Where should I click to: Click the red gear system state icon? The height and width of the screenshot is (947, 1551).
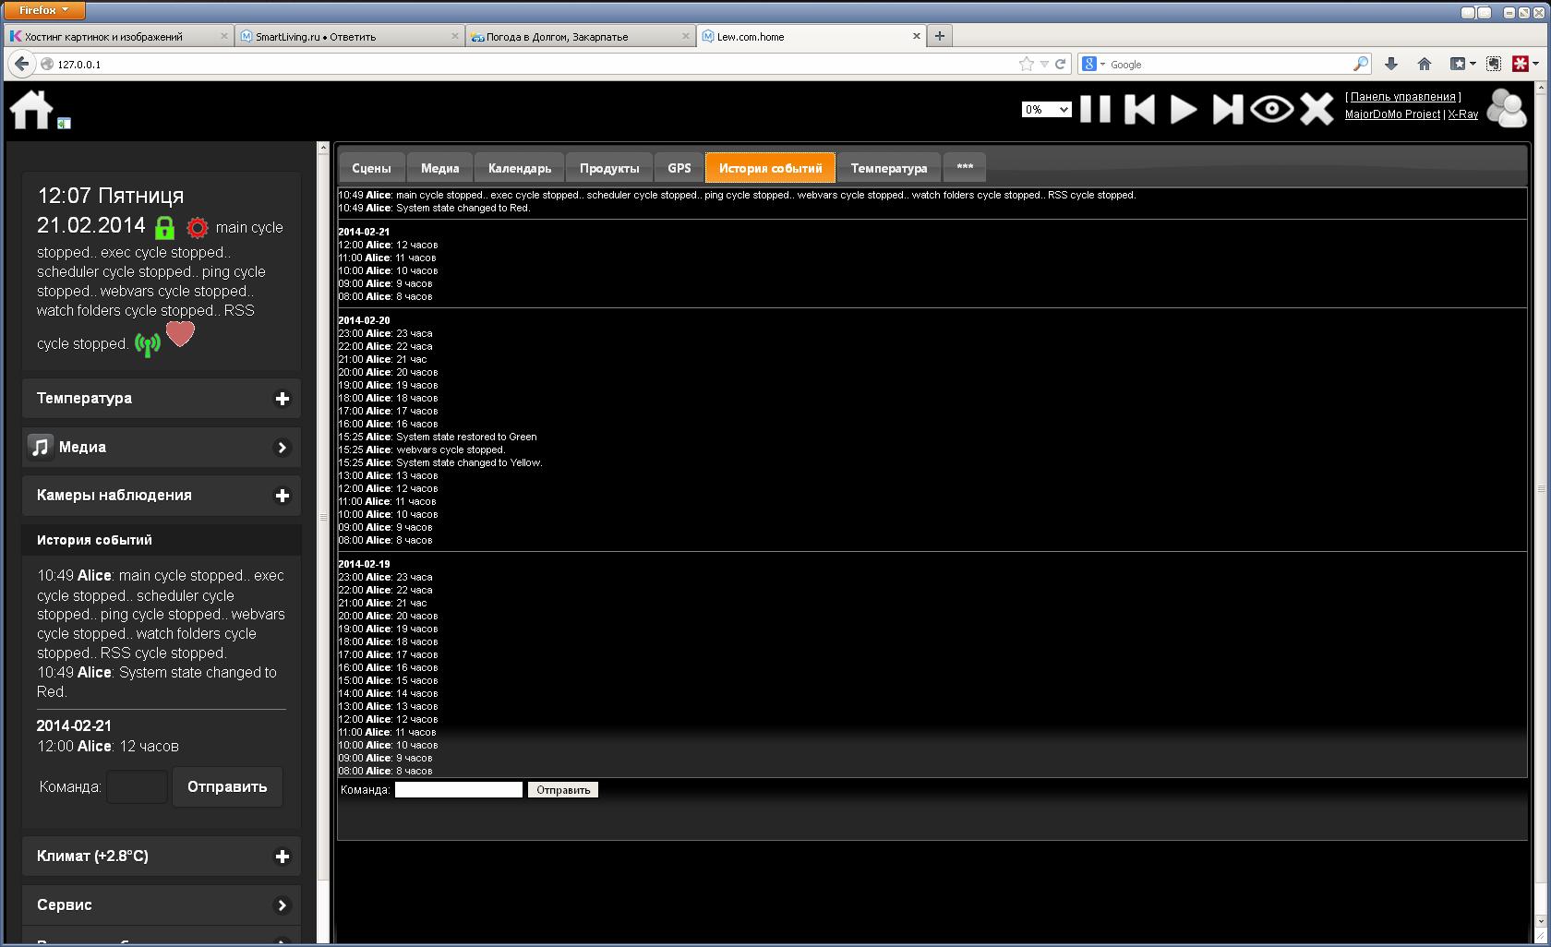(x=198, y=228)
